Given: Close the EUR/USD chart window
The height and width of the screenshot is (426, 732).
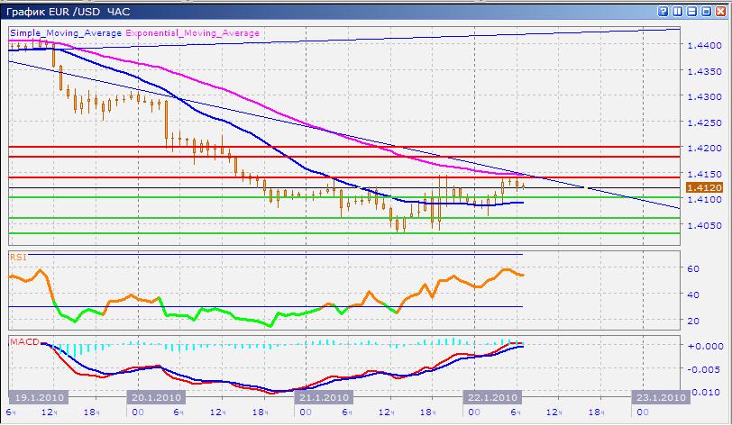Looking at the screenshot, I should 720,11.
